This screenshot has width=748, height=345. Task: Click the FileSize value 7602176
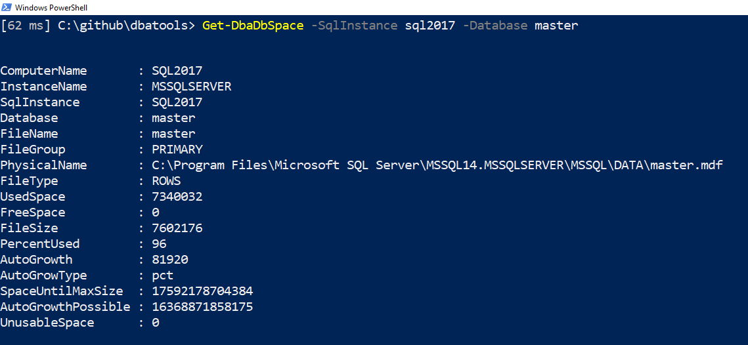(x=177, y=228)
